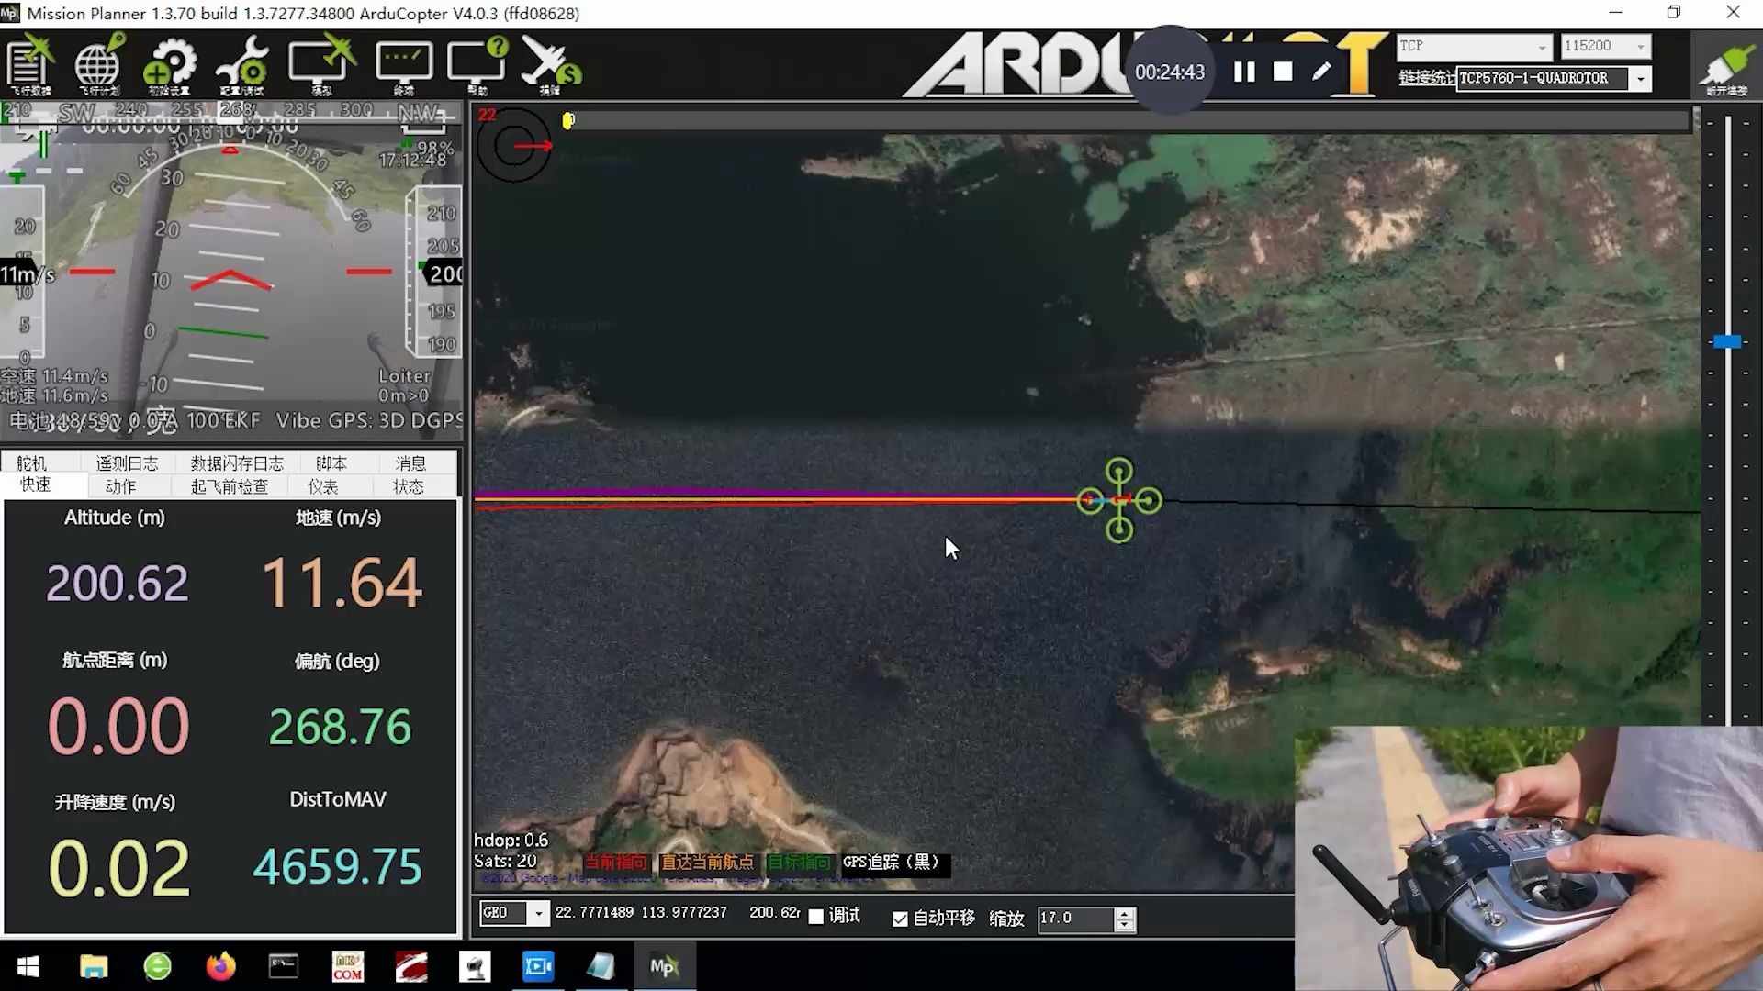The image size is (1763, 991).
Task: Open the 115200 baud rate dropdown
Action: tap(1640, 46)
